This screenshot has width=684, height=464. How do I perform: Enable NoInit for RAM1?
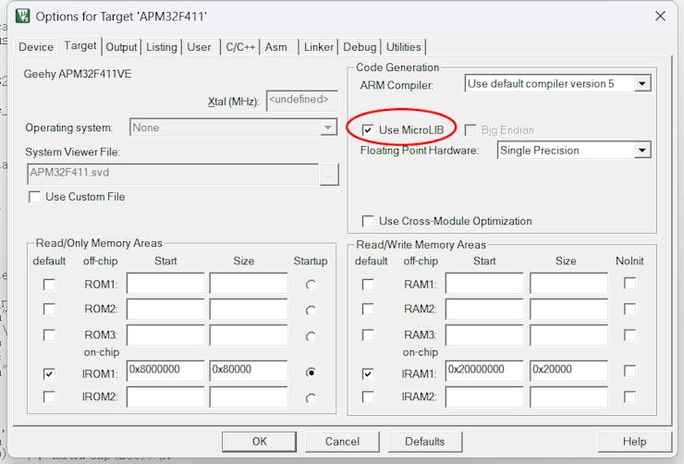629,283
